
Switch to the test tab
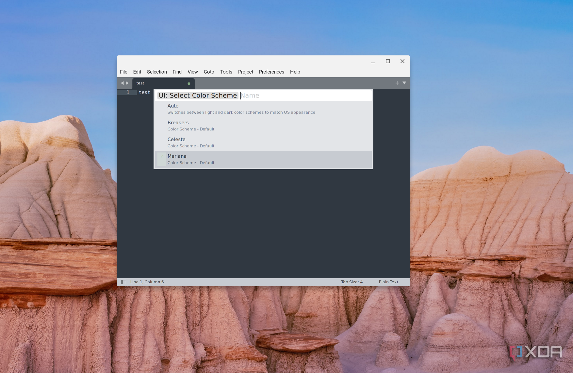(x=163, y=83)
